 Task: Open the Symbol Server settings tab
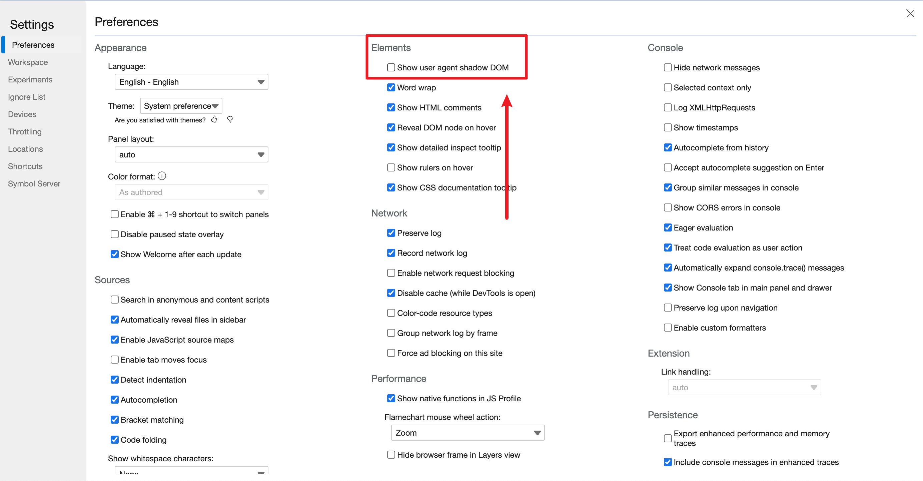click(34, 183)
